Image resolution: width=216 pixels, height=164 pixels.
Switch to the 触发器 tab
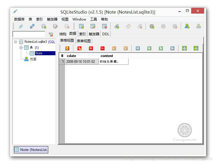tap(94, 34)
